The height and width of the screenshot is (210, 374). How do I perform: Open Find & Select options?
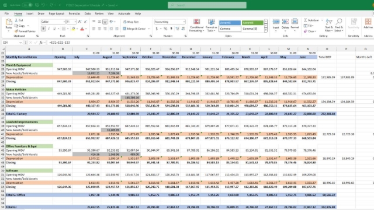(338, 25)
